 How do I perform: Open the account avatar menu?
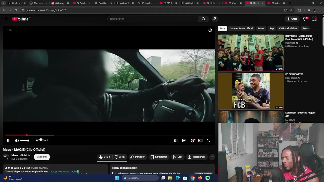(314, 19)
